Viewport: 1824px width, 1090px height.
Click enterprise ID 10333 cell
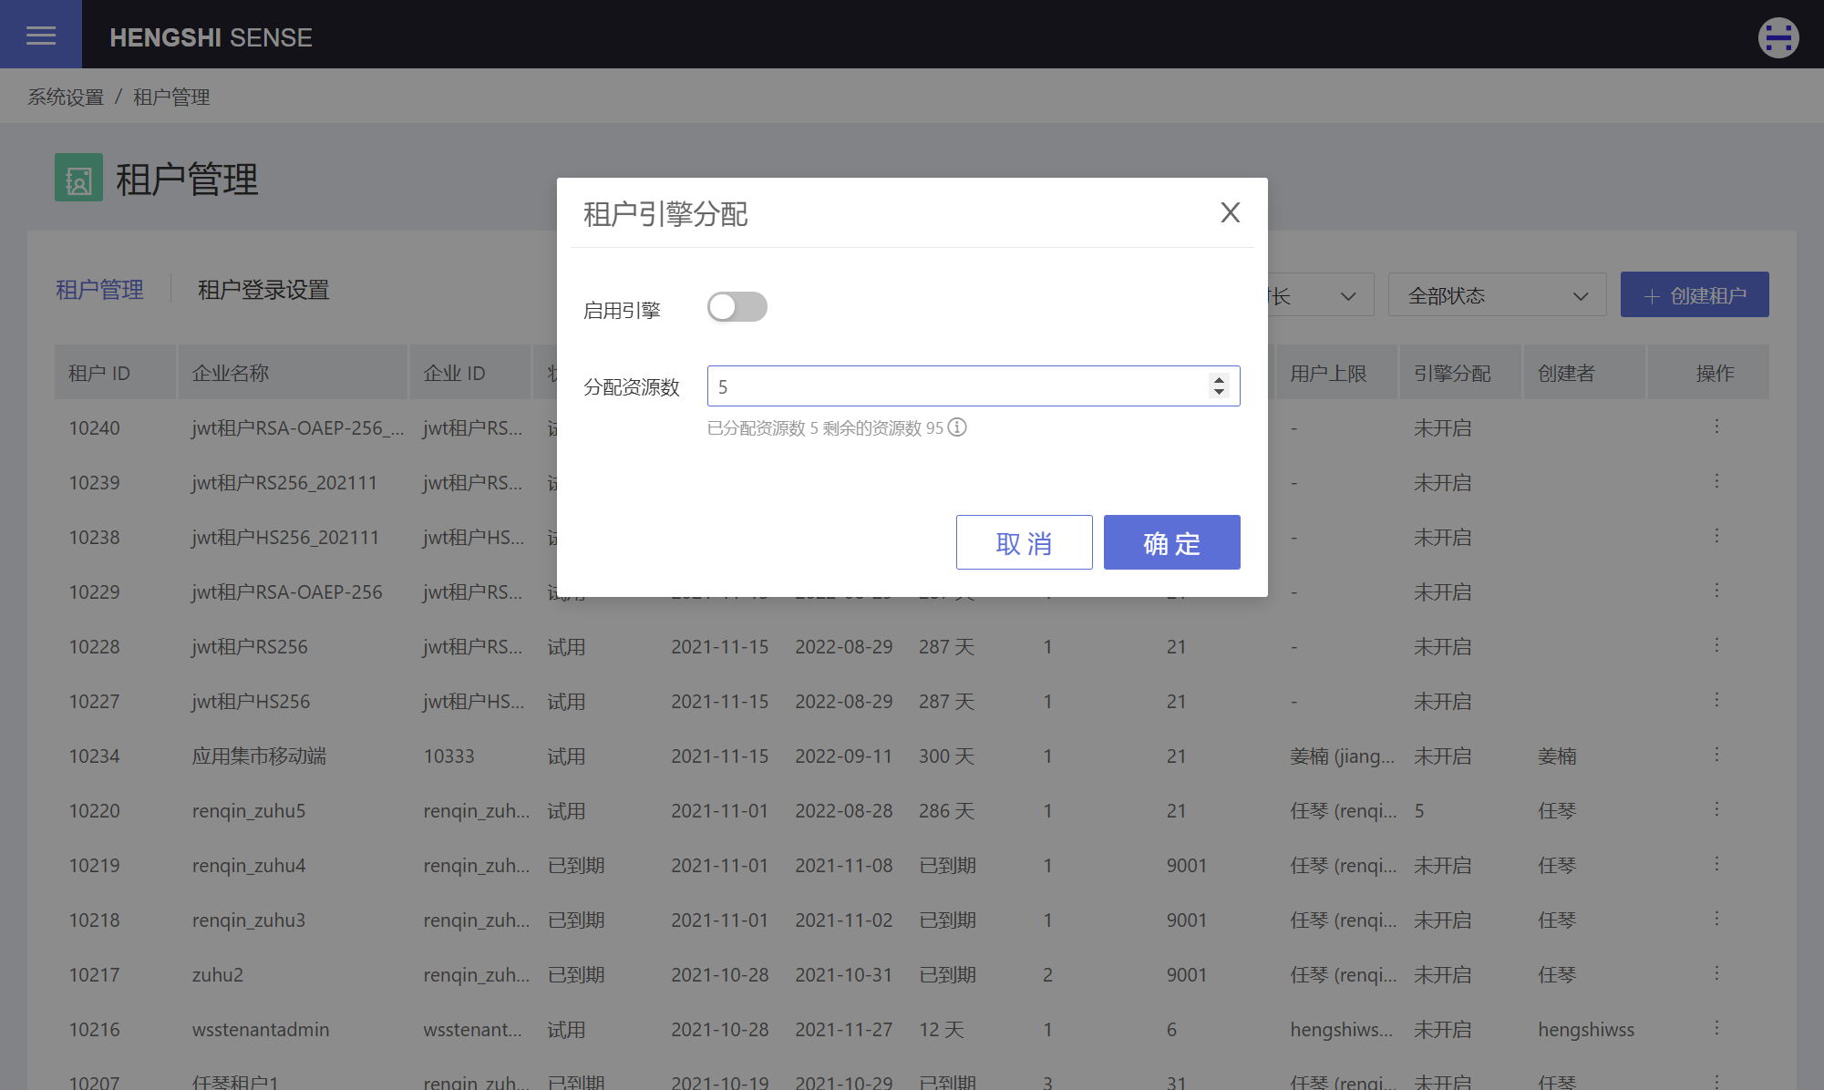pyautogui.click(x=448, y=756)
